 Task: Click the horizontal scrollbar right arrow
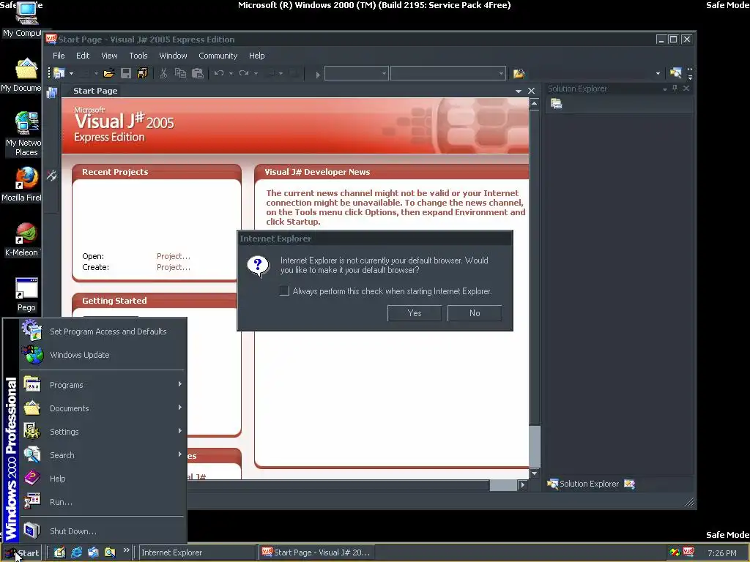click(x=522, y=485)
